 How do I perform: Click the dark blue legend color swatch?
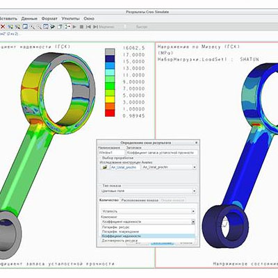tap(110, 58)
